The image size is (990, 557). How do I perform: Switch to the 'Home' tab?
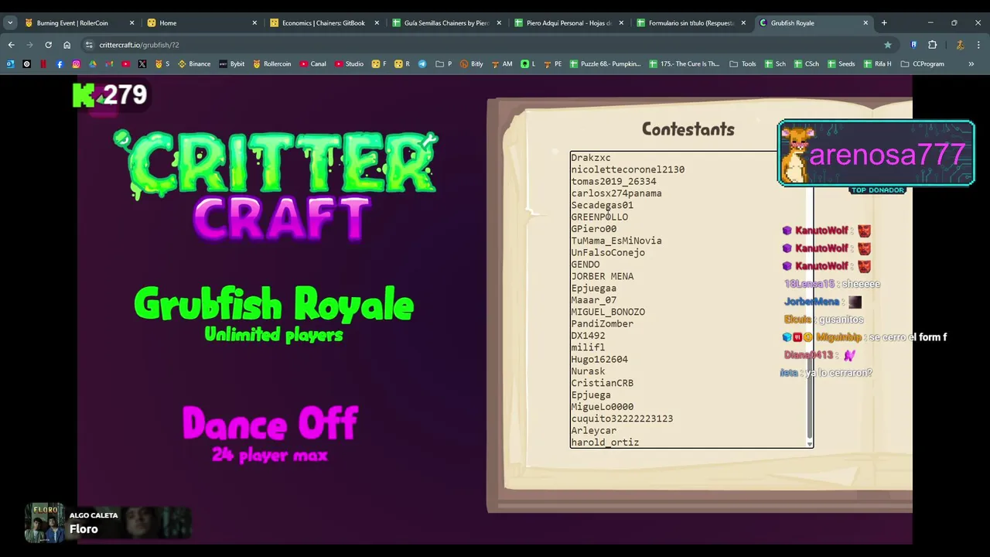(x=201, y=22)
